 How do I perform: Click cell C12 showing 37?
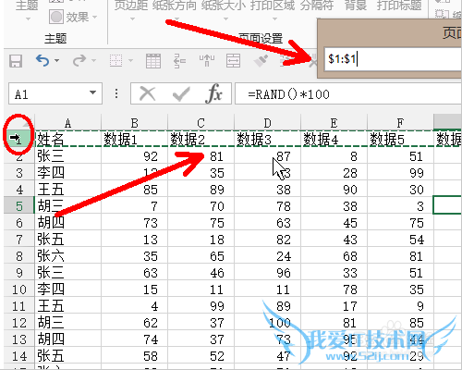click(x=201, y=322)
